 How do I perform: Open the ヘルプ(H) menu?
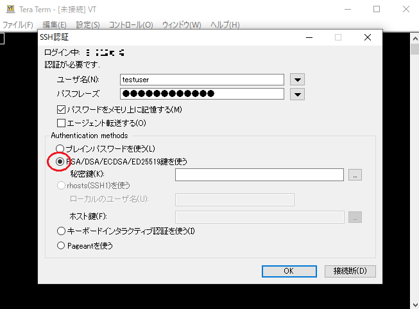tap(225, 25)
